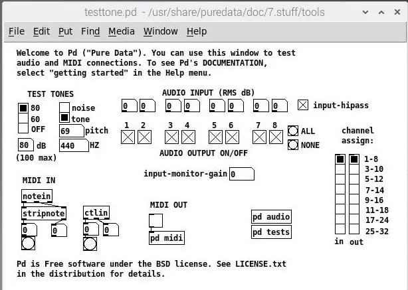Open the Media menu

click(122, 31)
